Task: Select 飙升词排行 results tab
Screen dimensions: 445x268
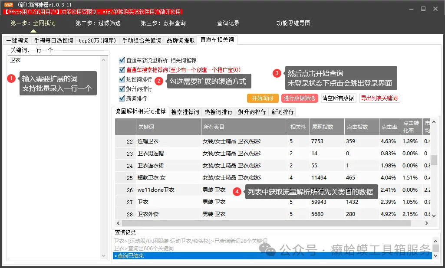Action: (252, 112)
